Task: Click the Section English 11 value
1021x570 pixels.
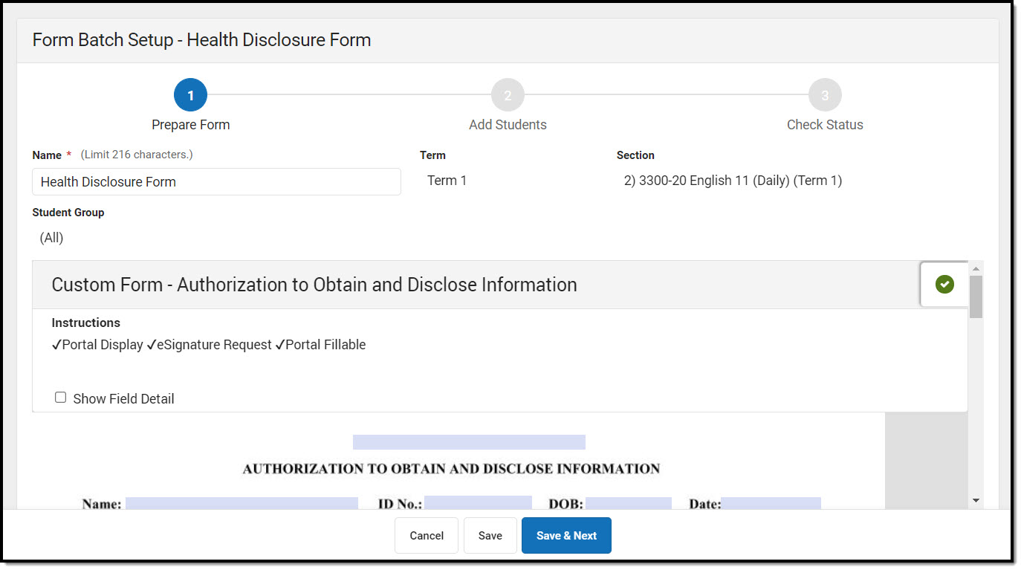Action: pyautogui.click(x=733, y=181)
